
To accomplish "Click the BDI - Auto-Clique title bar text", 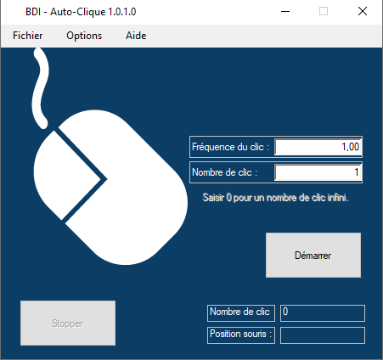I will point(81,12).
